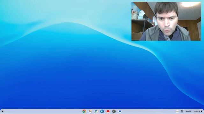Viewport: 204px width, 114px height.
Task: Click the Wi-Fi status icon
Action: tap(199, 111)
